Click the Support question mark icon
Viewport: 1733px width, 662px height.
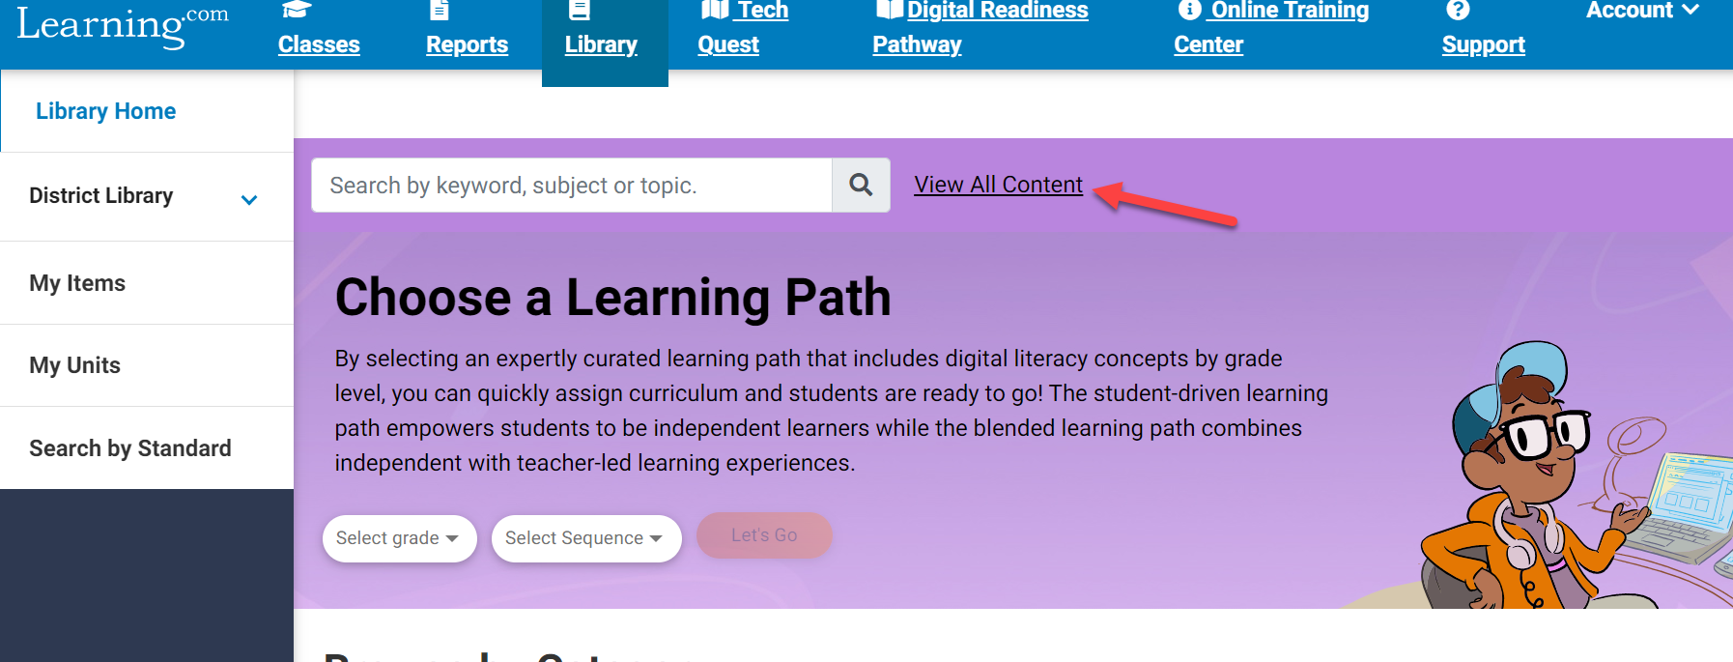click(x=1456, y=10)
